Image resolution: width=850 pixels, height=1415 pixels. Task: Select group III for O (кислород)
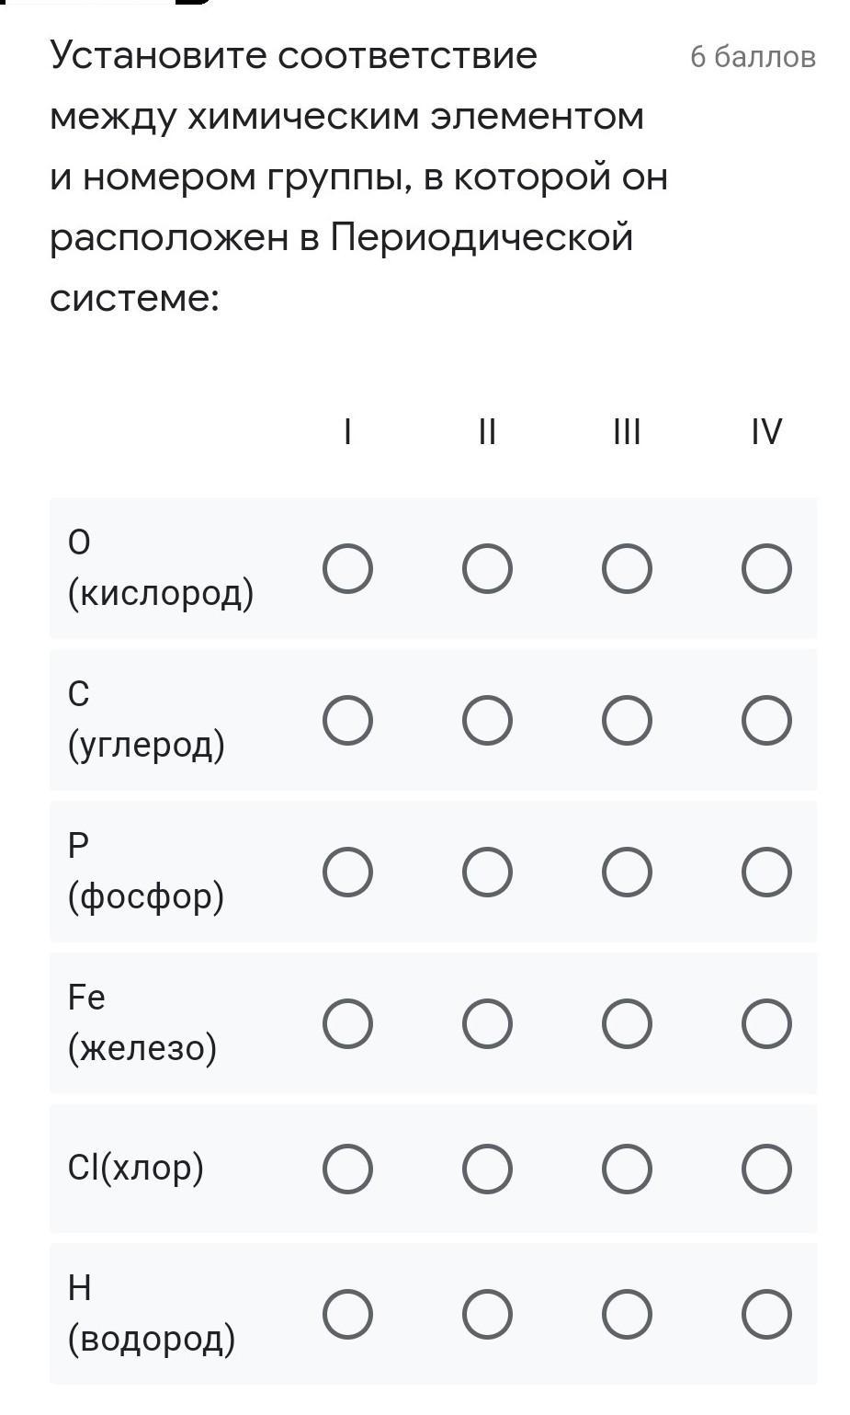[x=627, y=568]
